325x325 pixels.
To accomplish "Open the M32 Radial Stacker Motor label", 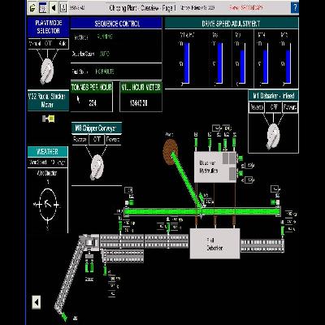I will pos(48,101).
